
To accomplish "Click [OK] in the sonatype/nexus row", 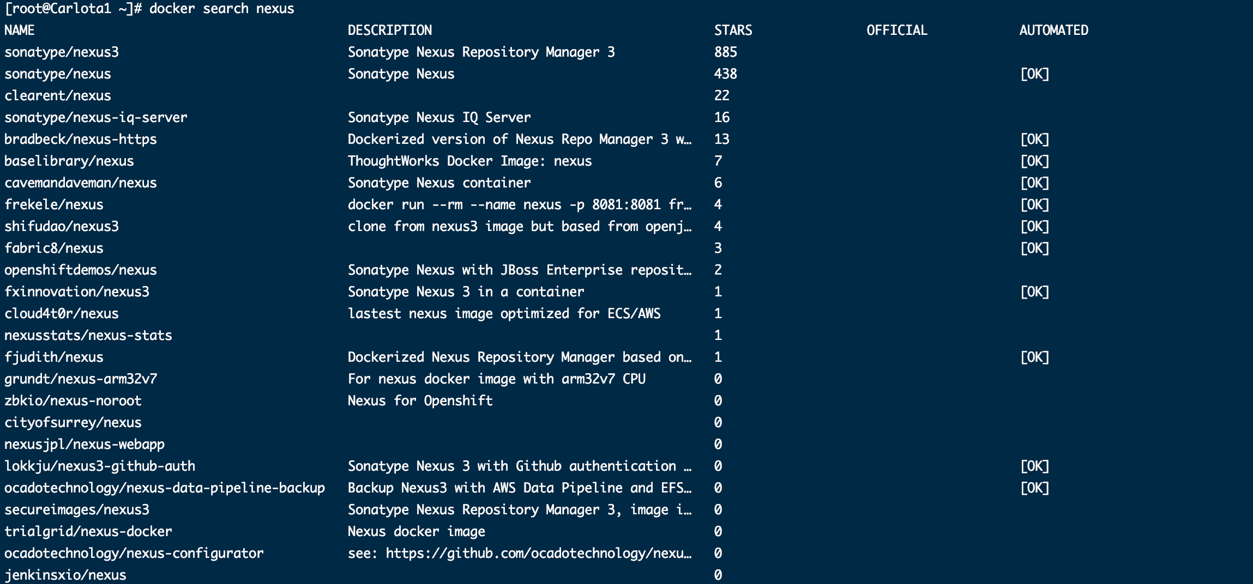I will (x=1034, y=74).
